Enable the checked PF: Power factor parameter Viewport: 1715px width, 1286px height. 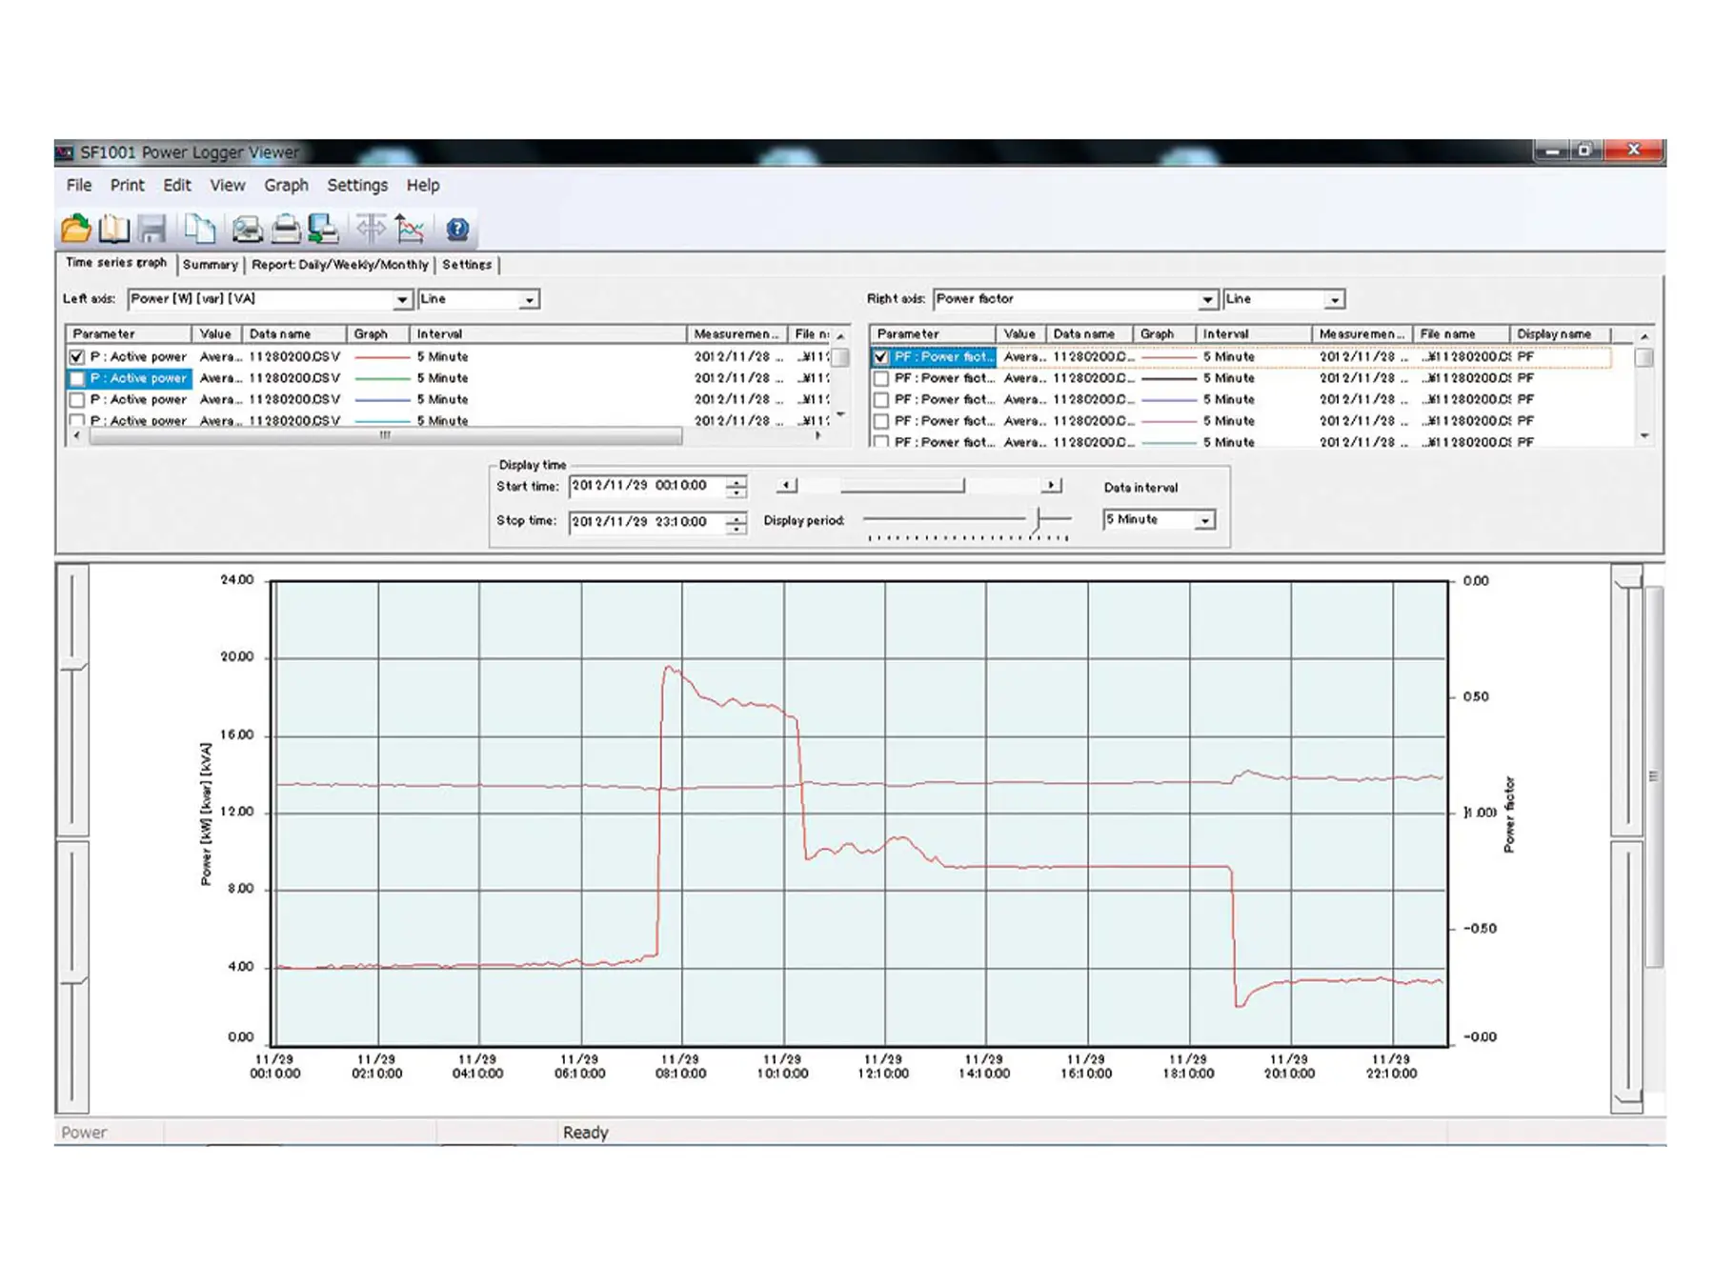click(881, 356)
